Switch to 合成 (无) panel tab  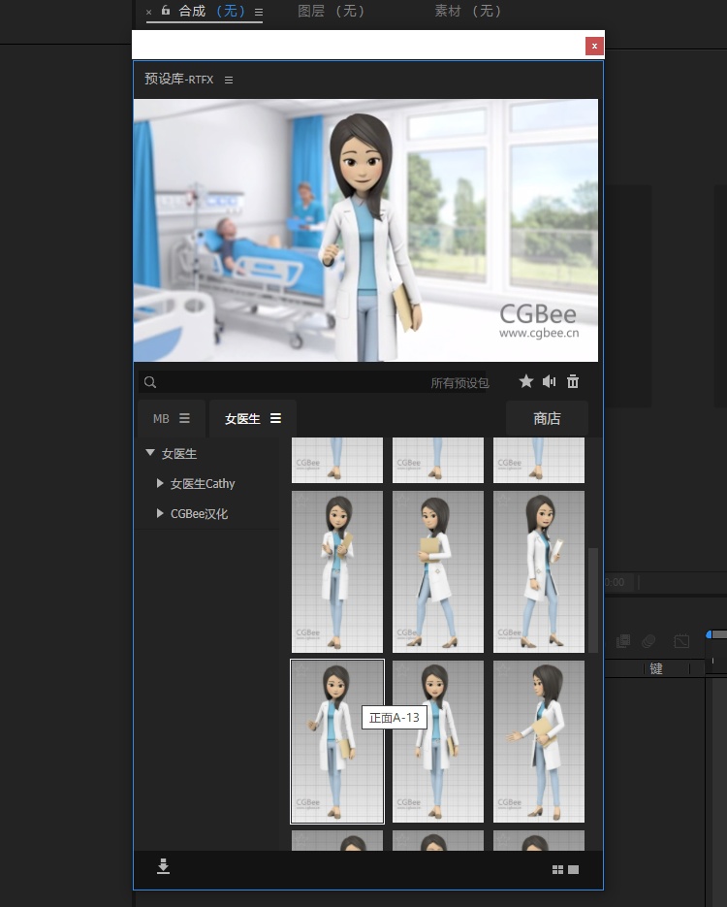tap(211, 11)
